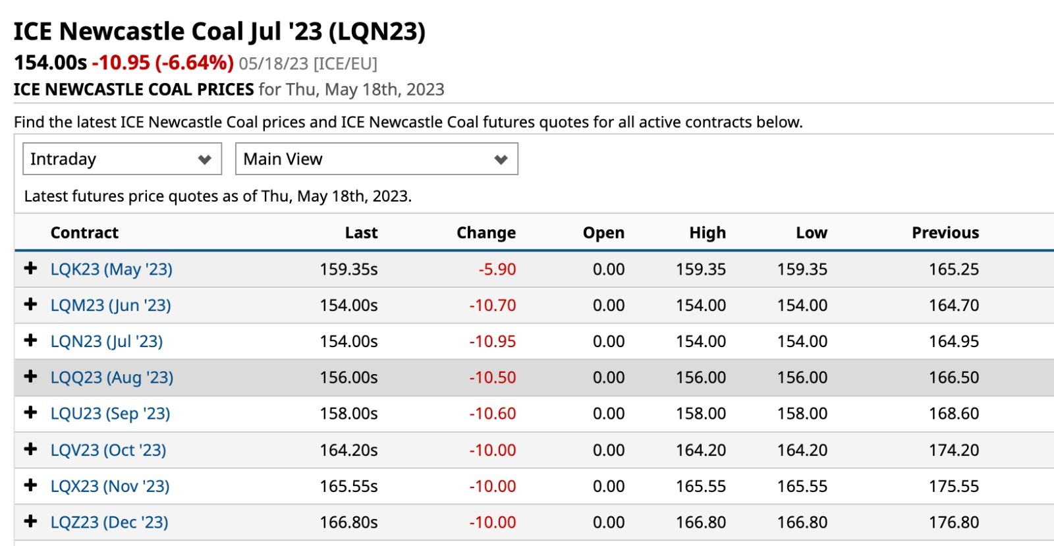The height and width of the screenshot is (546, 1054).
Task: Click the ICE Newcastle Coal Jul '23 (LQN23) heading
Action: coord(220,32)
